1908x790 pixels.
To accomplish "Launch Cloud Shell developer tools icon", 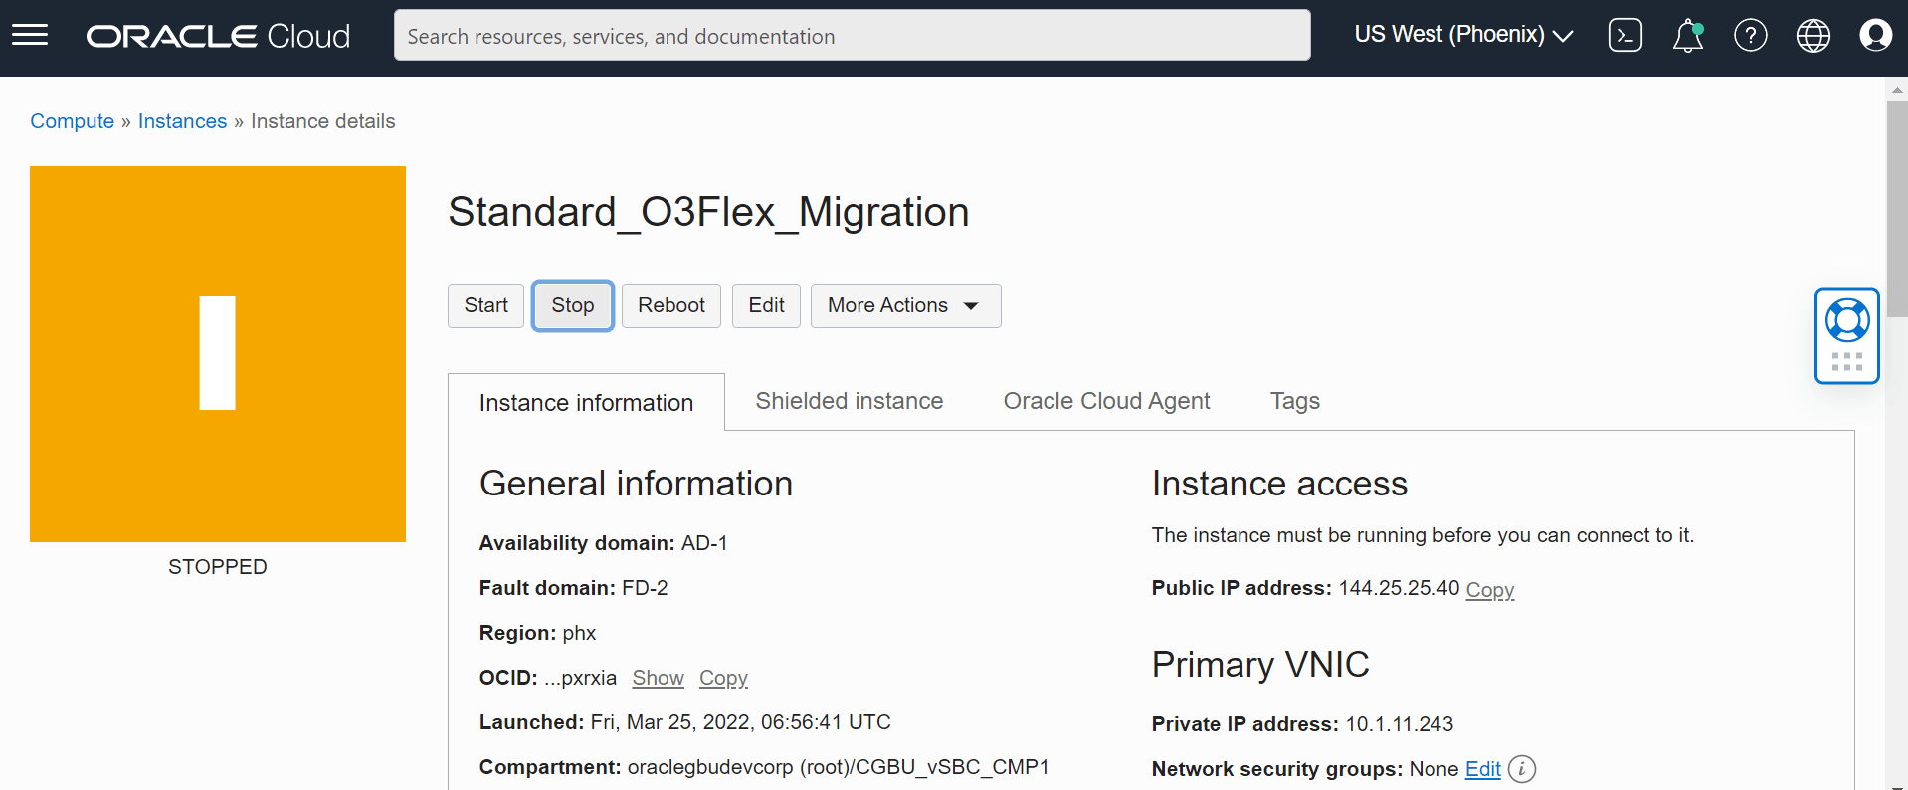I will 1624,36.
